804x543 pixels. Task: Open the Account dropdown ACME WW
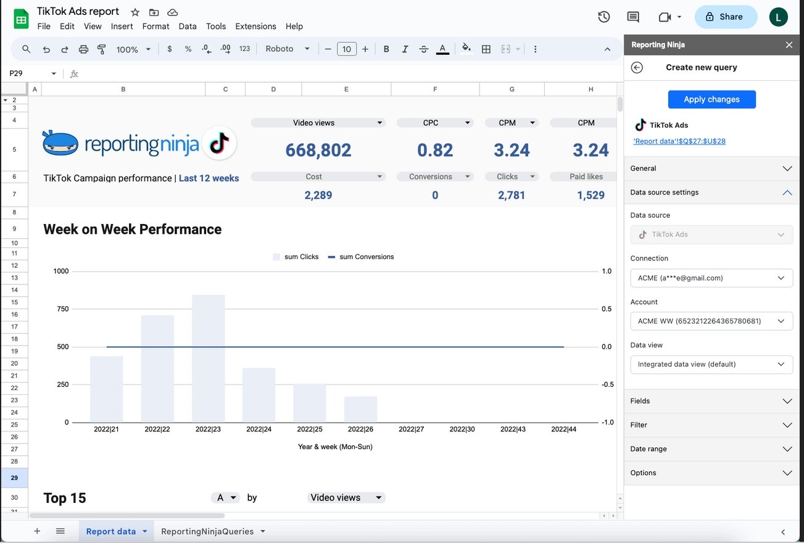click(711, 321)
